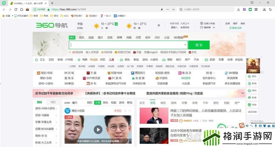Switch to 我的 tab in left panel
This screenshot has height=147, width=275.
point(53,102)
